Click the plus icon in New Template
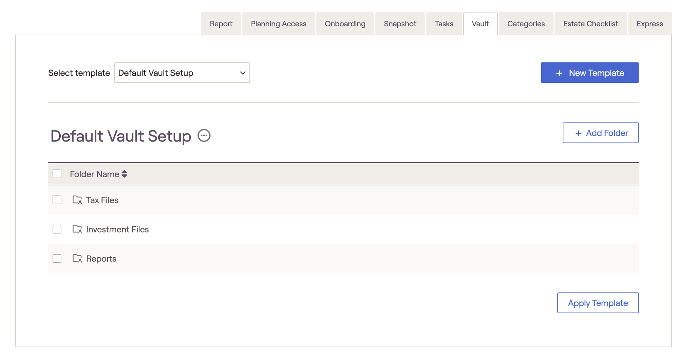 click(559, 73)
